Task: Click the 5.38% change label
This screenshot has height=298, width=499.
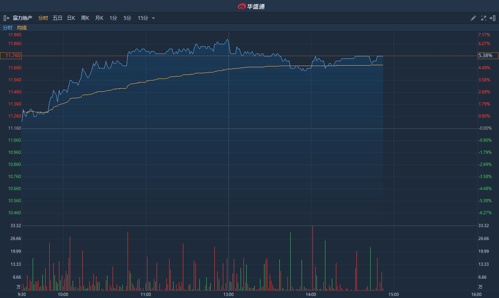Action: coord(484,56)
